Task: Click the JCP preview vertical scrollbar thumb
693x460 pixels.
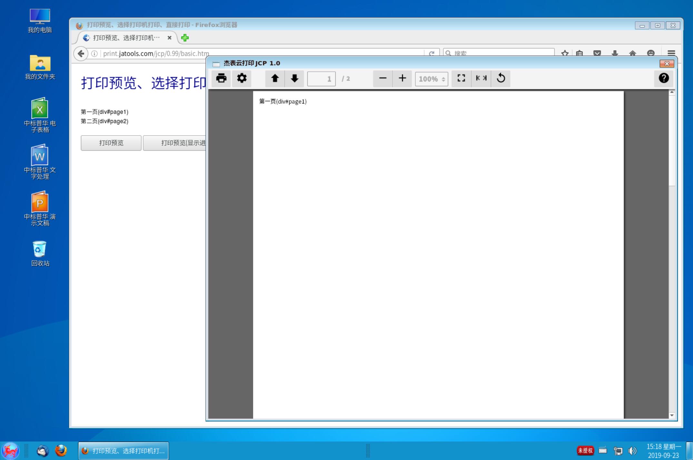Action: point(672,140)
